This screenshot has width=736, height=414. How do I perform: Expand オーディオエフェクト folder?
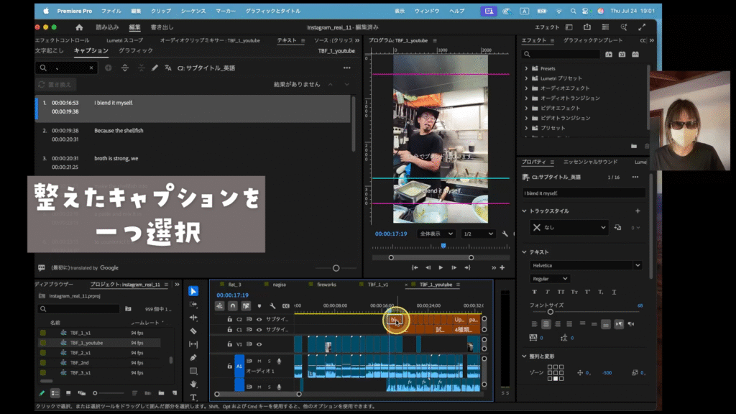(526, 88)
